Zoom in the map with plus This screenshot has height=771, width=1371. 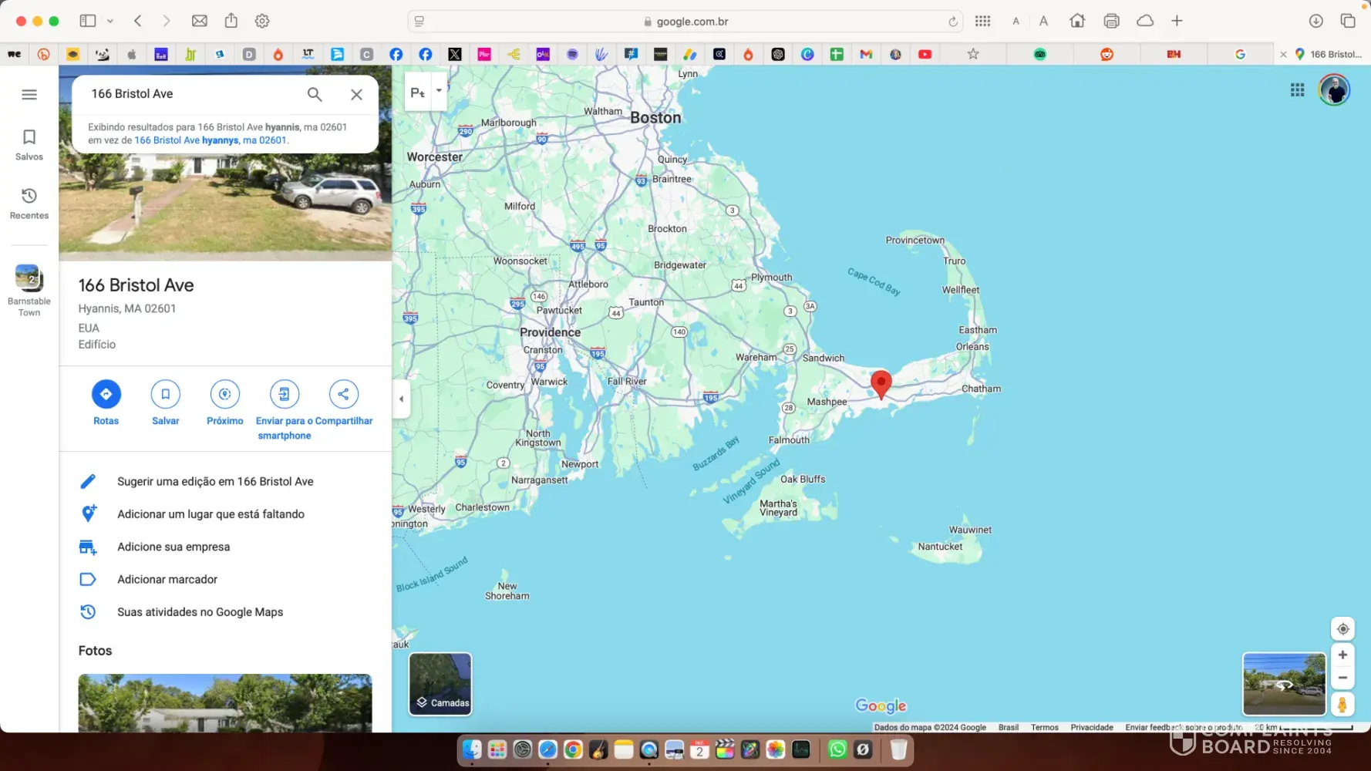click(x=1342, y=655)
